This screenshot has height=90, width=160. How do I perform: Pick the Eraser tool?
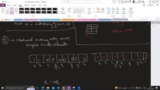coord(16,10)
